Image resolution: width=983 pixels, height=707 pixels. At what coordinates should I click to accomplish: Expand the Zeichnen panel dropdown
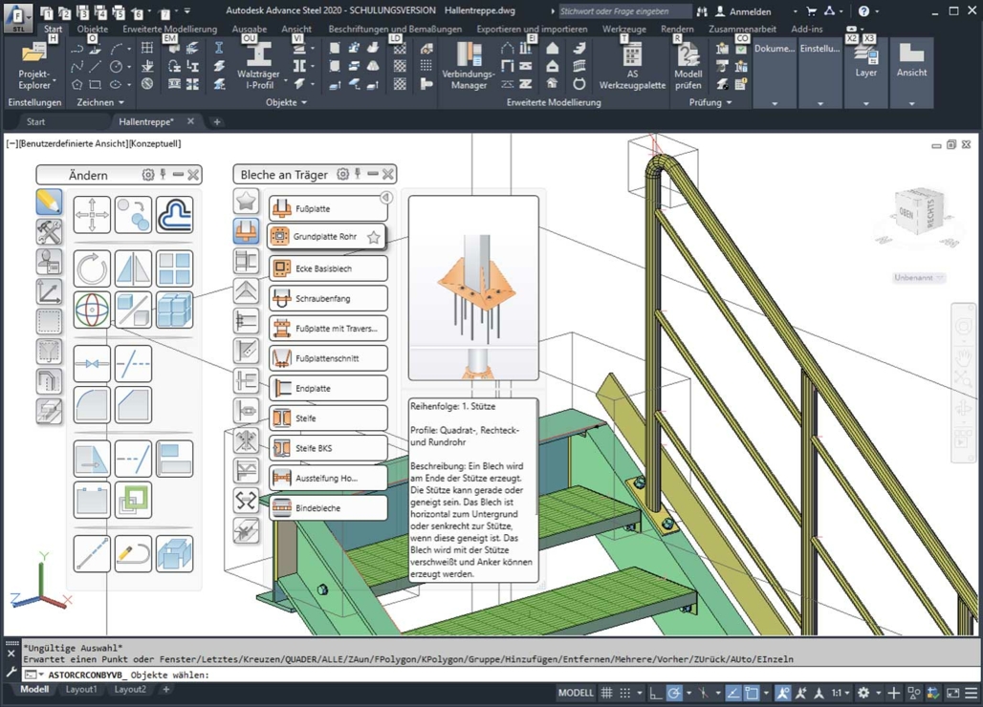point(122,102)
